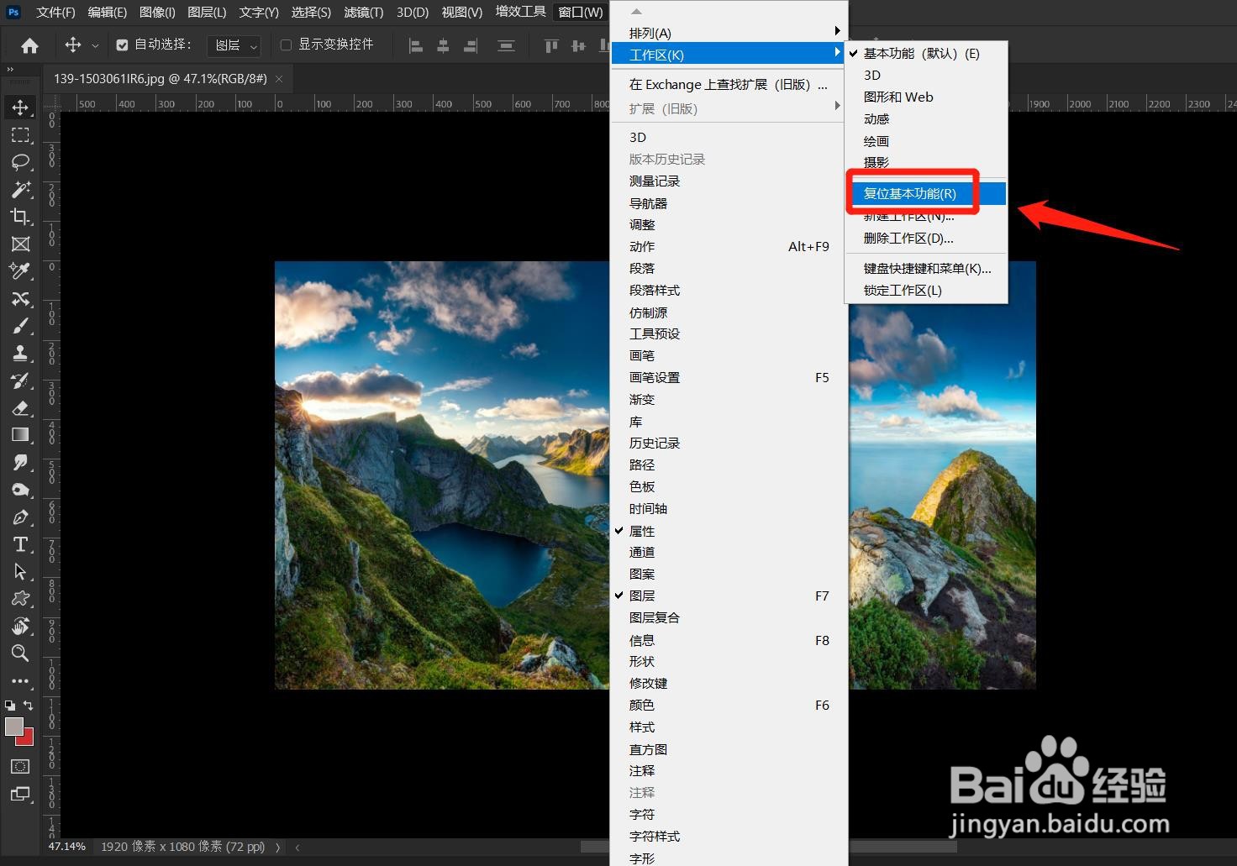Select the Clone Stamp tool
This screenshot has height=866, width=1237.
point(20,353)
